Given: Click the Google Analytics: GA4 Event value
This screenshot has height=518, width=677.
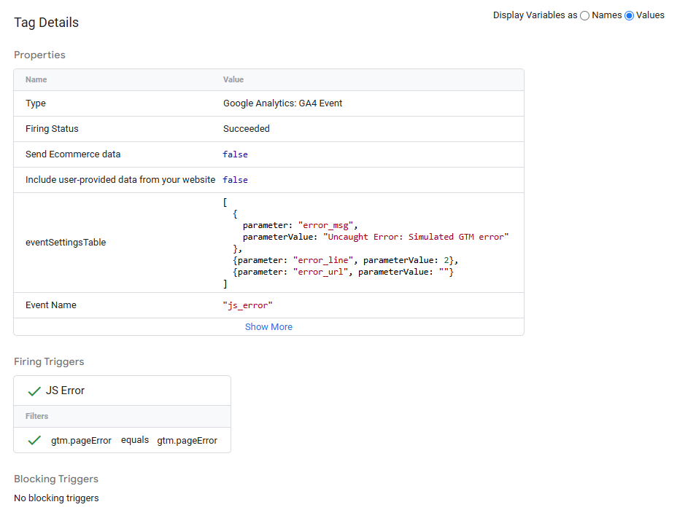Looking at the screenshot, I should 282,103.
